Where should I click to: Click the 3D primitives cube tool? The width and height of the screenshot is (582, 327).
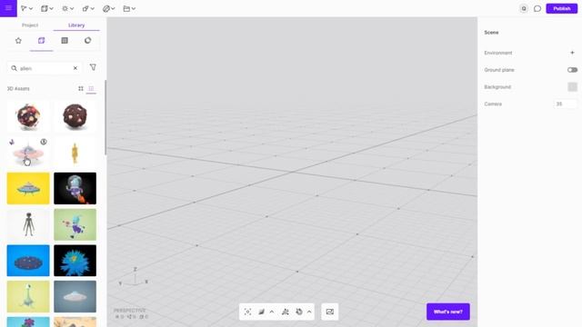click(x=45, y=8)
